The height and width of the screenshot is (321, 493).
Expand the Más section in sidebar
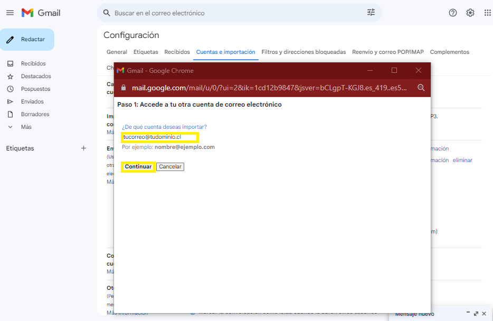(26, 127)
